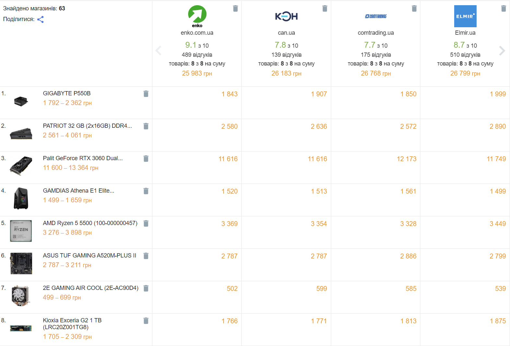Delete Elmir.ua store column trash icon
Screen dimensions: 510x346
tap(504, 8)
